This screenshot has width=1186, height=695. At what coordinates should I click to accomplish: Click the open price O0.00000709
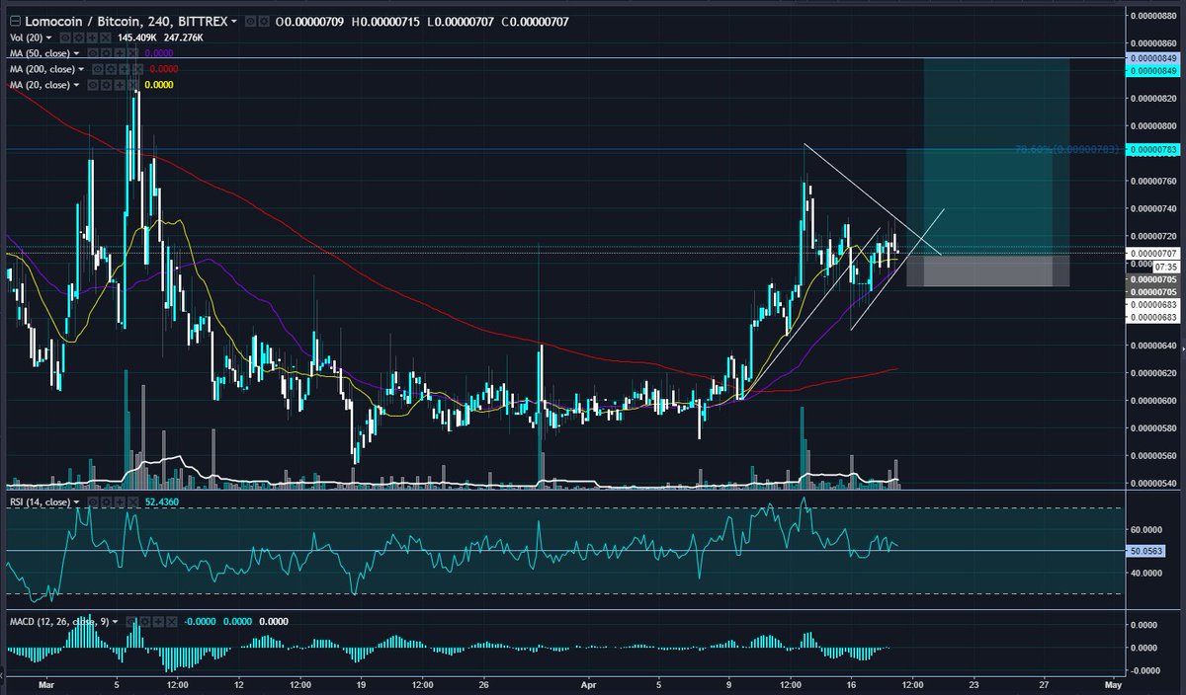309,22
